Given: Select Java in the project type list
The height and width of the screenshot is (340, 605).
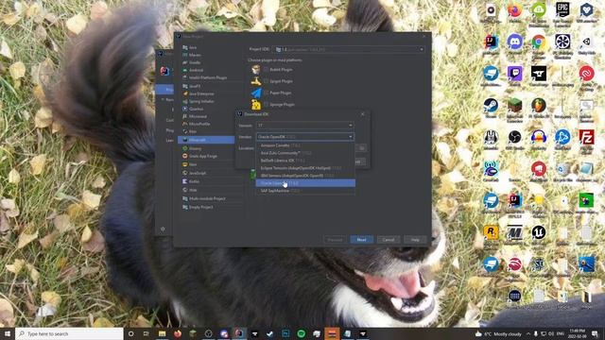Looking at the screenshot, I should pos(193,47).
